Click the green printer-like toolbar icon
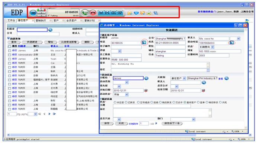The image size is (259, 146). pyautogui.click(x=149, y=13)
